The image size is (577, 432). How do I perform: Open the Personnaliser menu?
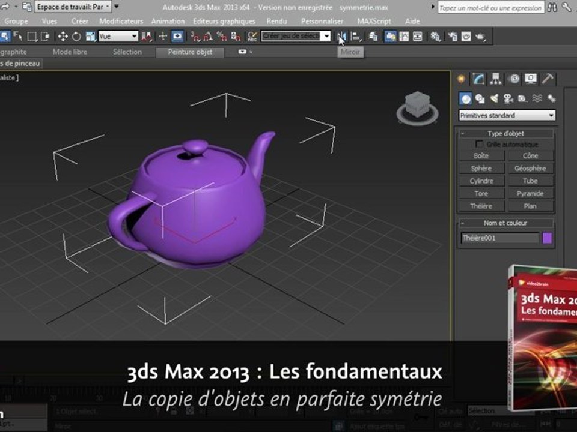322,22
